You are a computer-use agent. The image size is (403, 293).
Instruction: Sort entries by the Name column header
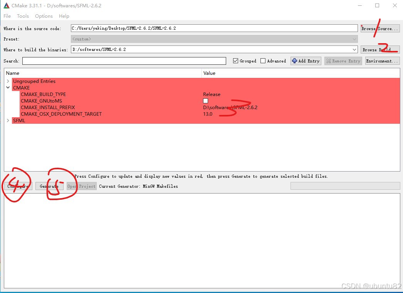click(103, 73)
